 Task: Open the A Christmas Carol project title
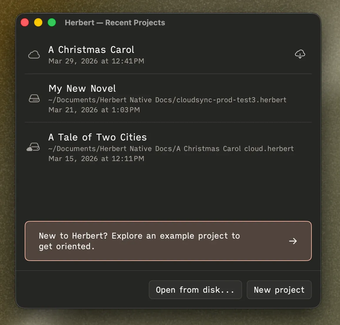(91, 50)
